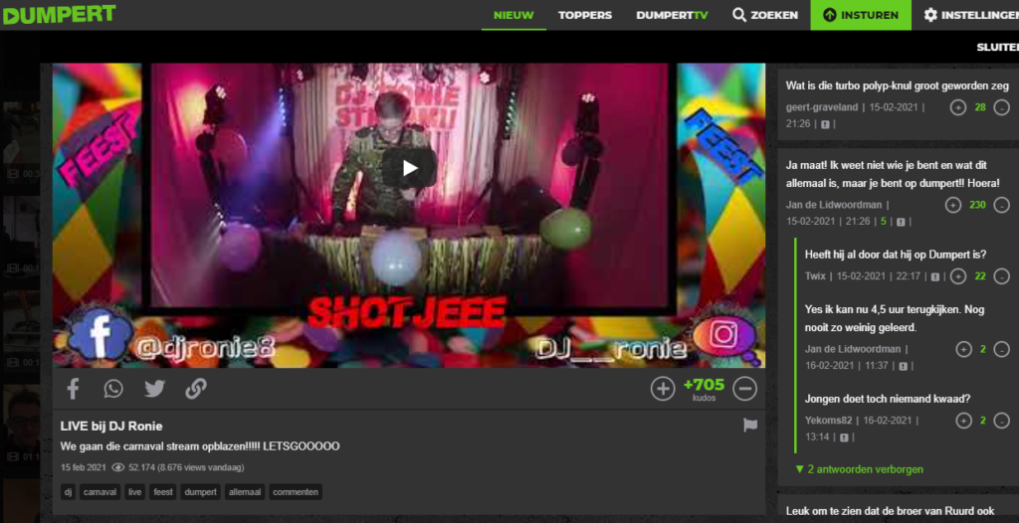Viewport: 1019px width, 523px height.
Task: Select the 'carnaval' tag
Action: 101,492
